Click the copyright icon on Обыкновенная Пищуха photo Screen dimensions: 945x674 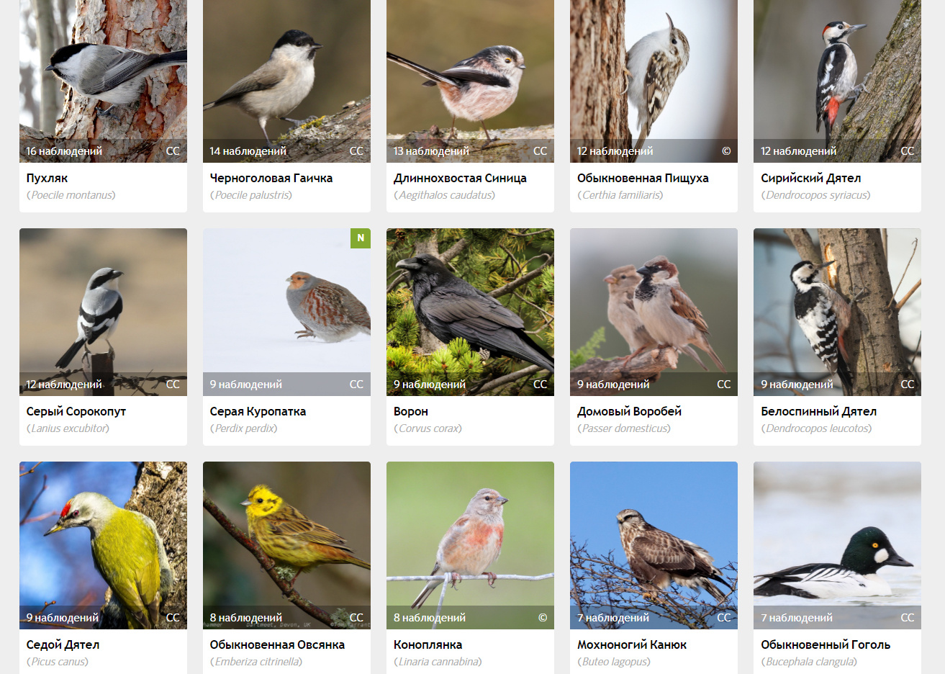point(726,151)
